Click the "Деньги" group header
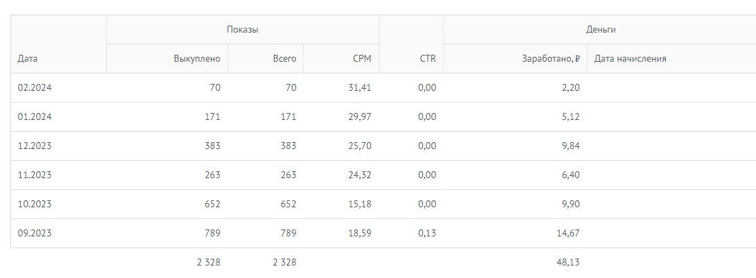Screen dimensions: 756x278 click(x=601, y=30)
